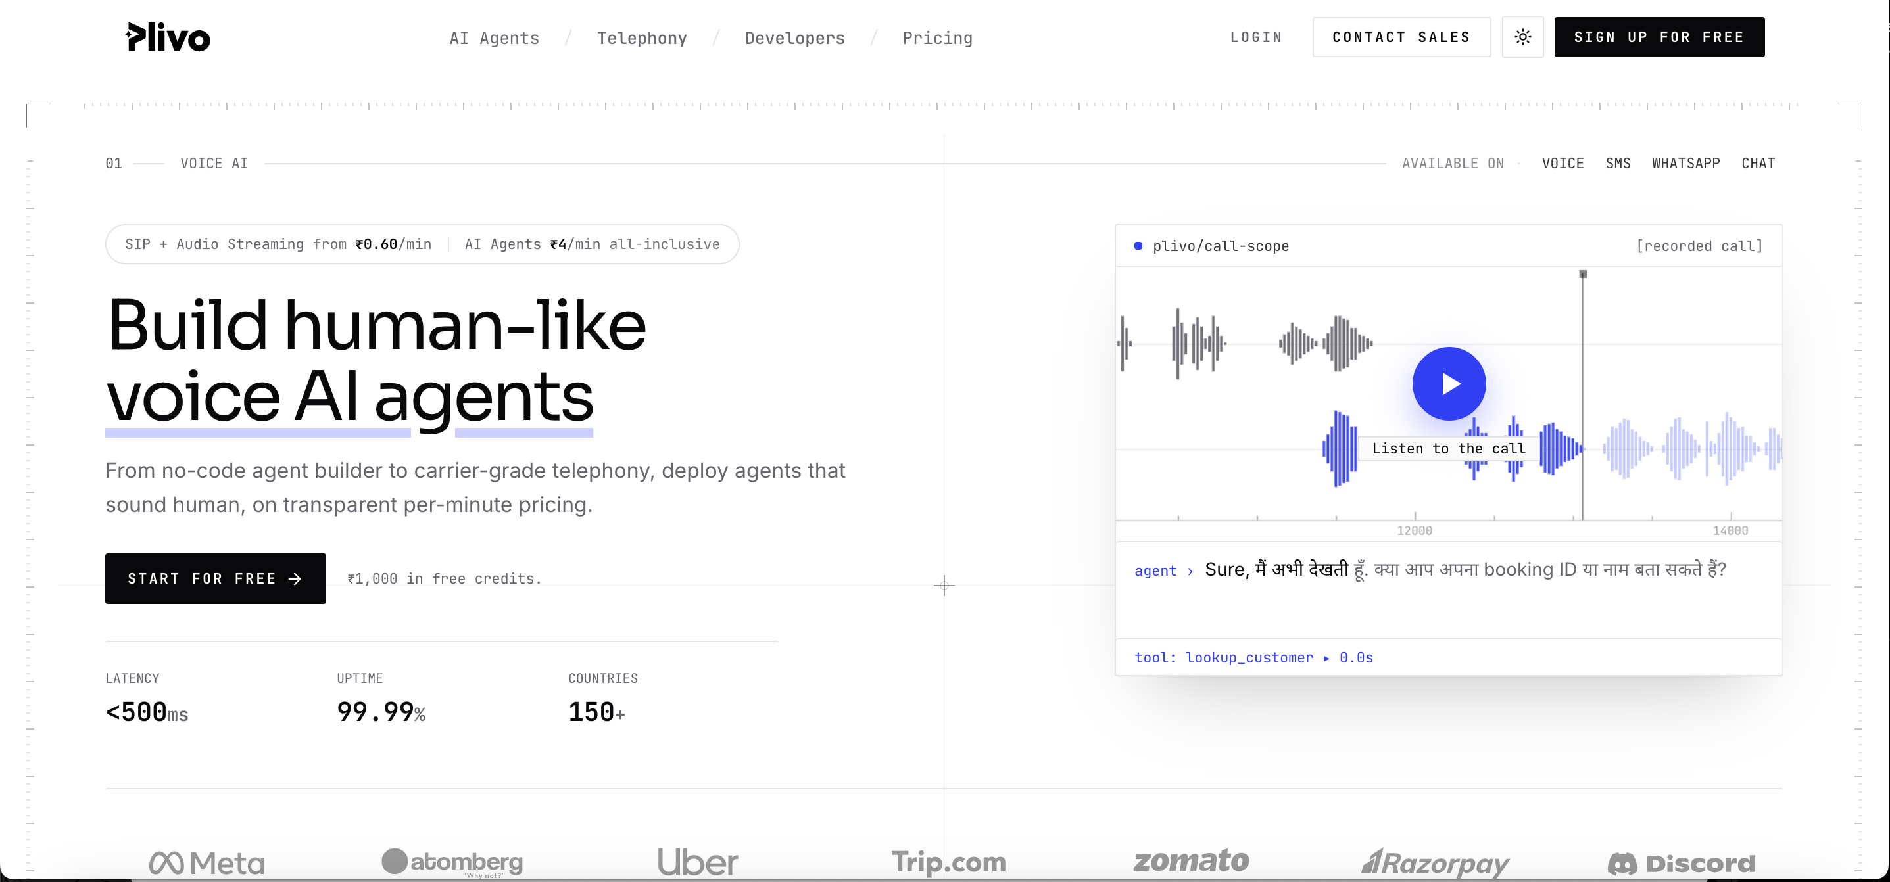Click the plivo/call-scope title text

click(x=1220, y=246)
